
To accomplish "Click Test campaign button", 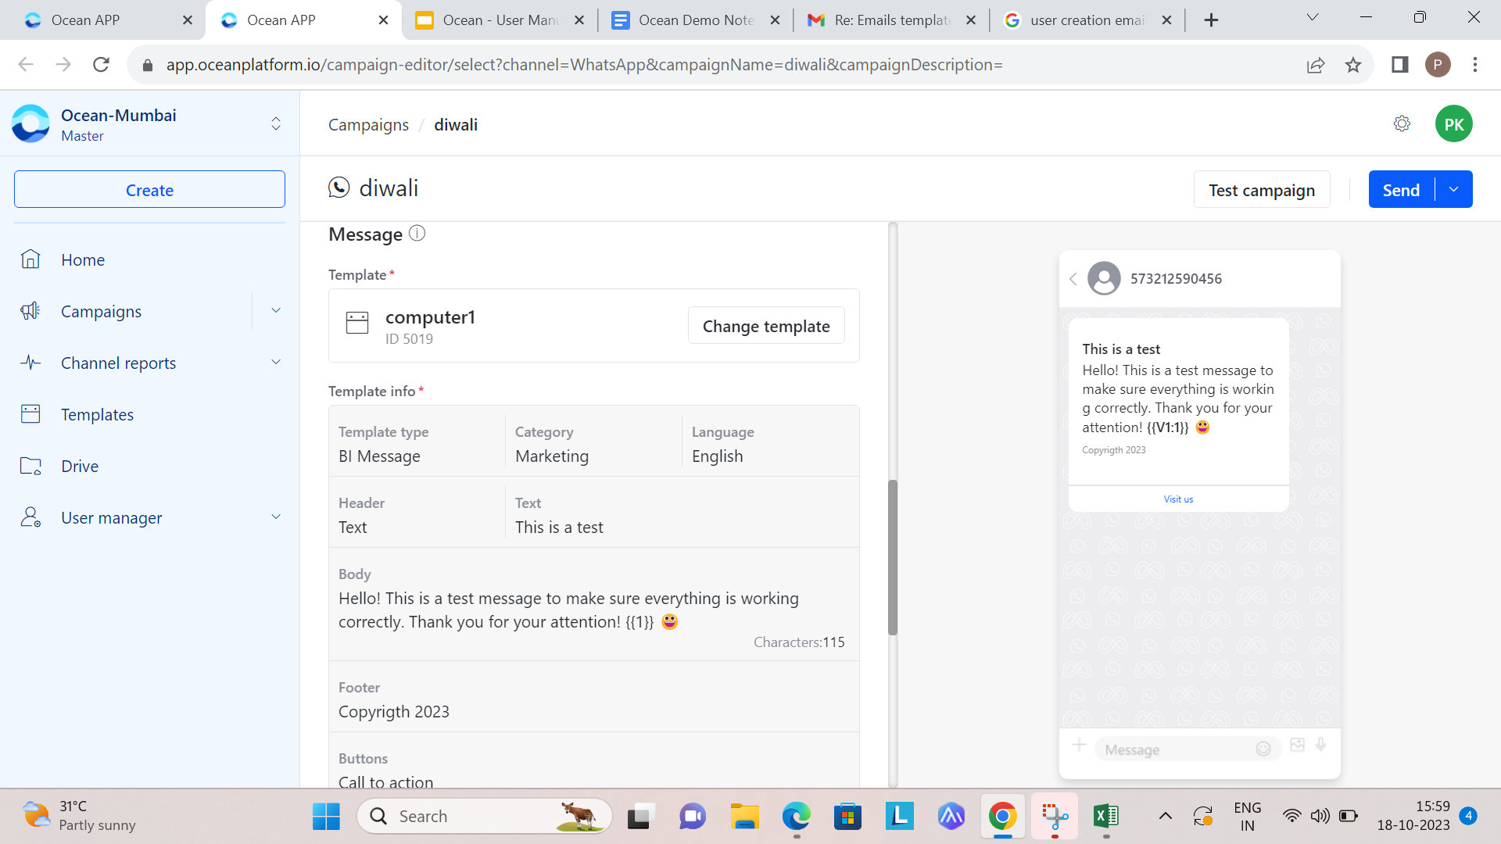I will (x=1262, y=190).
